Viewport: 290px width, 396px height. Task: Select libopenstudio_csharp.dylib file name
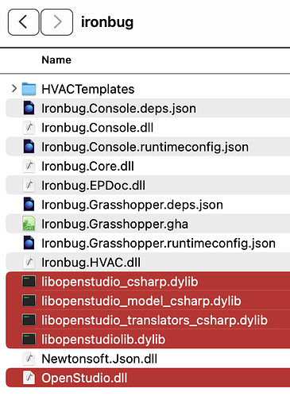(x=120, y=282)
